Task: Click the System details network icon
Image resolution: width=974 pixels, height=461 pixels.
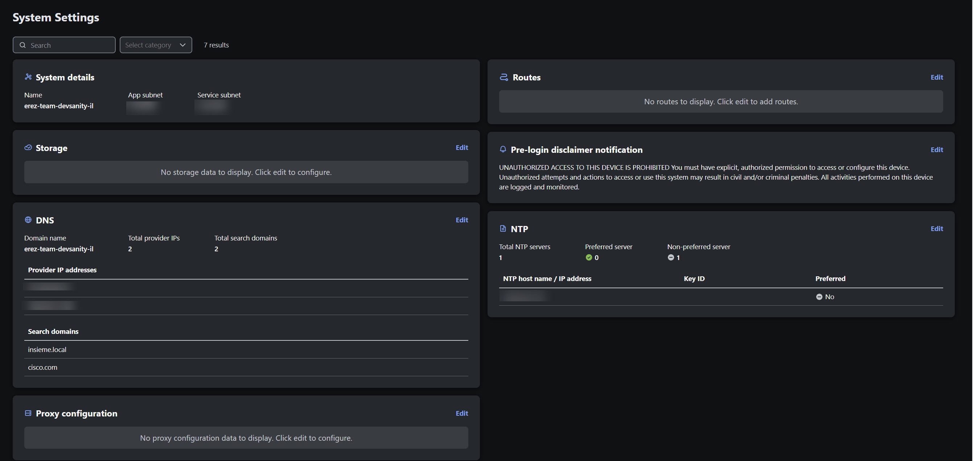Action: pyautogui.click(x=28, y=77)
